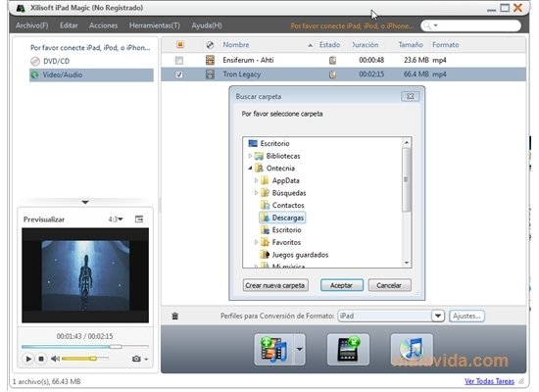Click the Bibliotecas folder icon

pos(259,156)
